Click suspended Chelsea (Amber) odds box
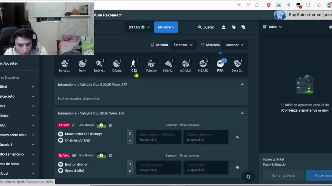Screen dimensions: 332x186 coord(206,137)
